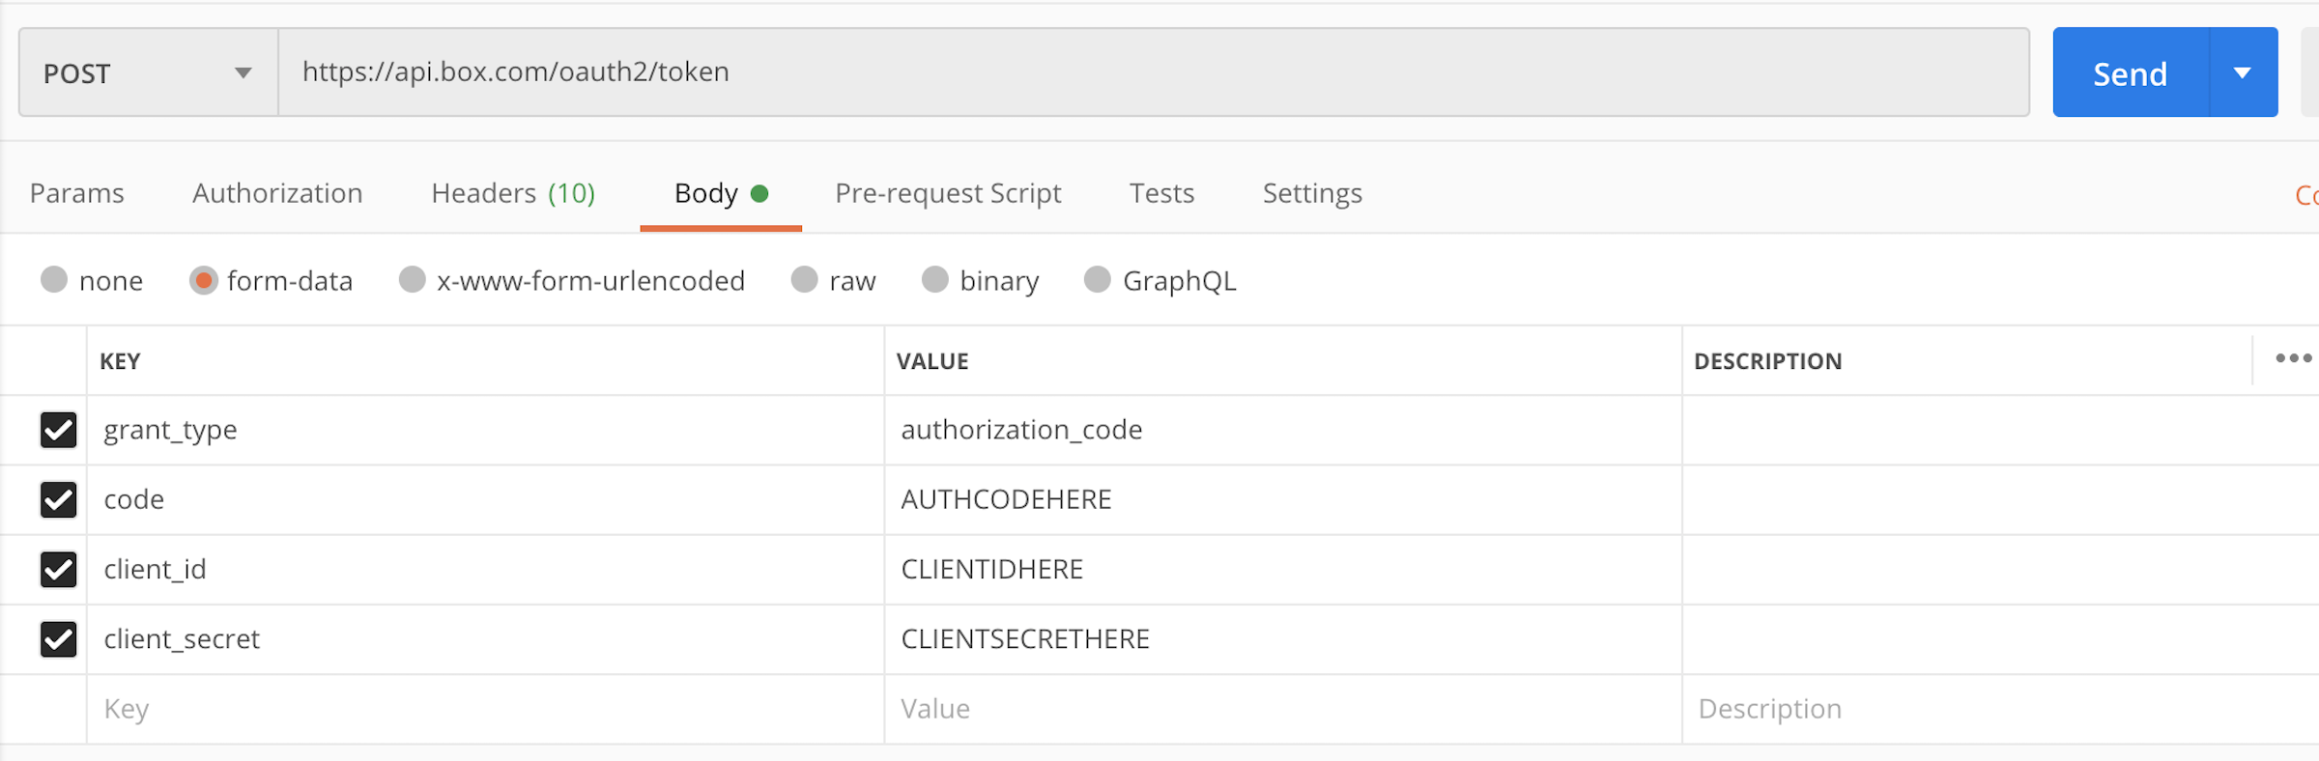Open the column options ellipsis menu
Screen dimensions: 2319x761
[2293, 358]
